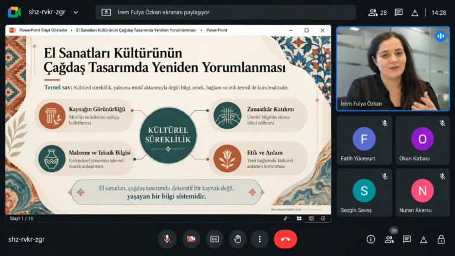Open the activities shapes icon in top bar

coord(415,13)
